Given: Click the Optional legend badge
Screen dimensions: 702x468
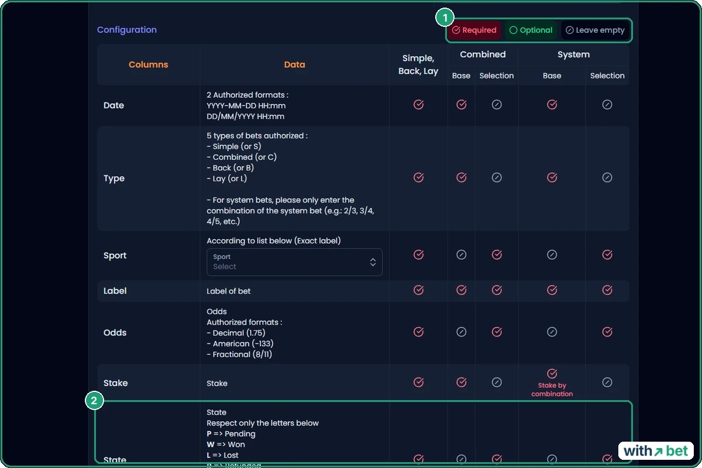Looking at the screenshot, I should click(531, 30).
